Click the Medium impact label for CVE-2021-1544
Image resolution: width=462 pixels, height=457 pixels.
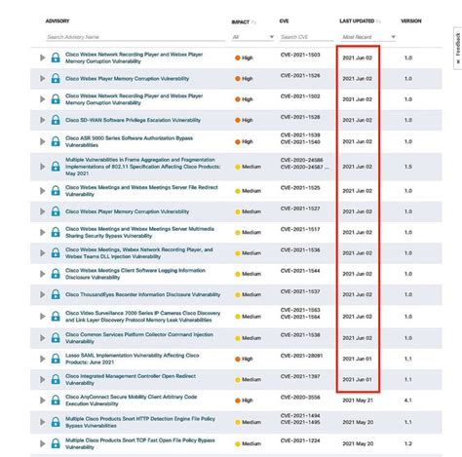coord(251,274)
